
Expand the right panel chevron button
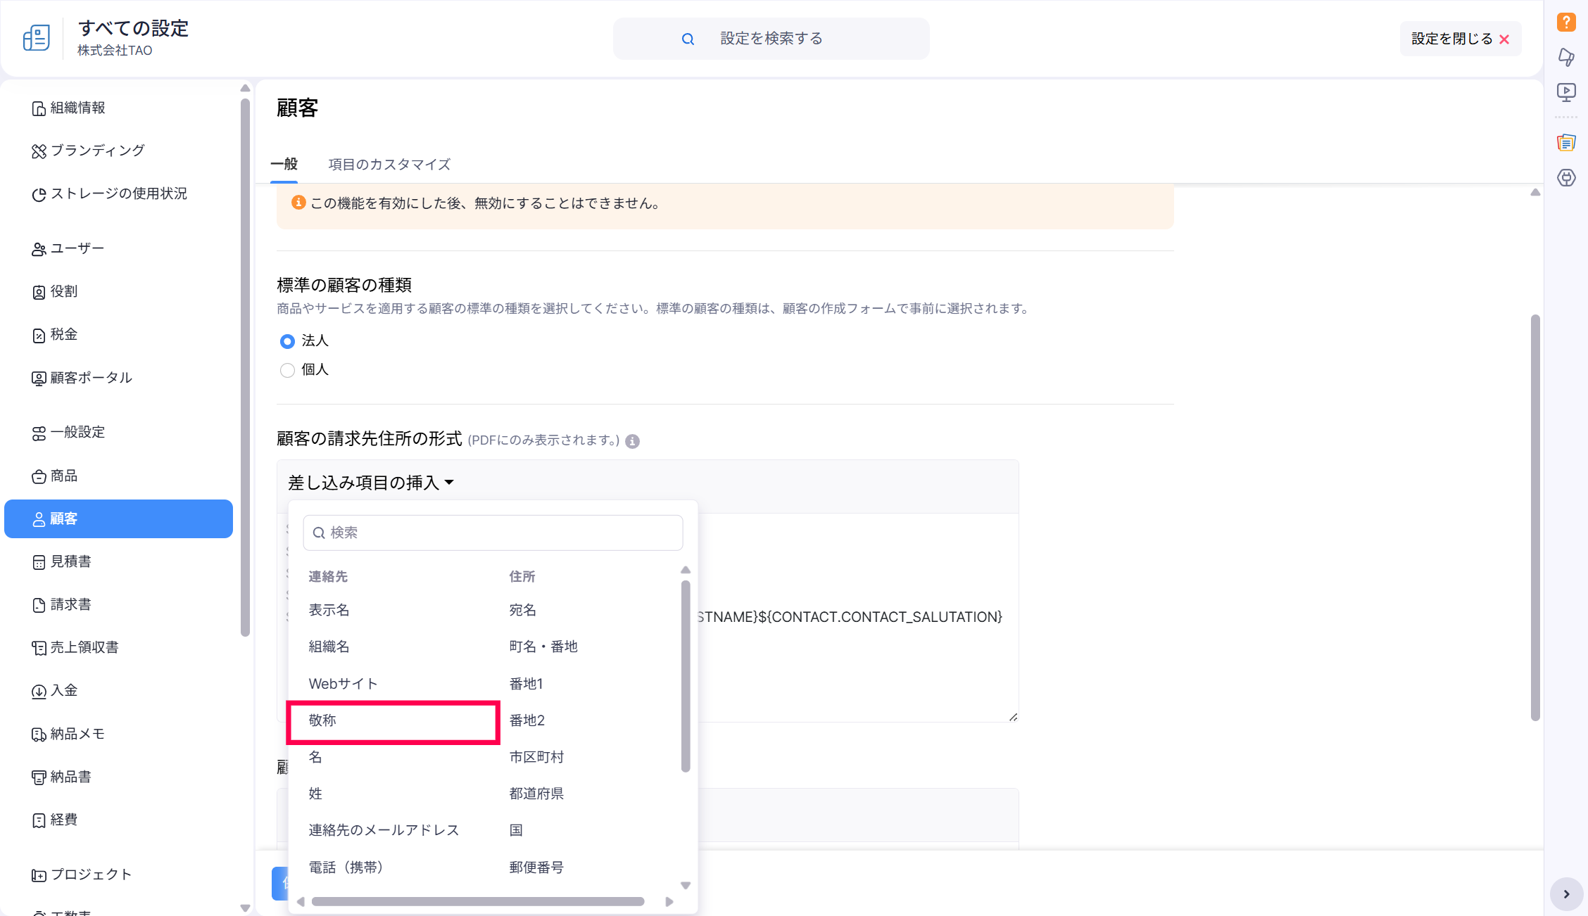click(x=1566, y=894)
